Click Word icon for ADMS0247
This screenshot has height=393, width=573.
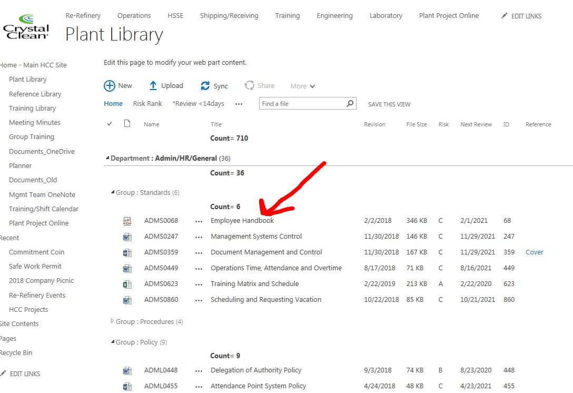[x=127, y=237]
